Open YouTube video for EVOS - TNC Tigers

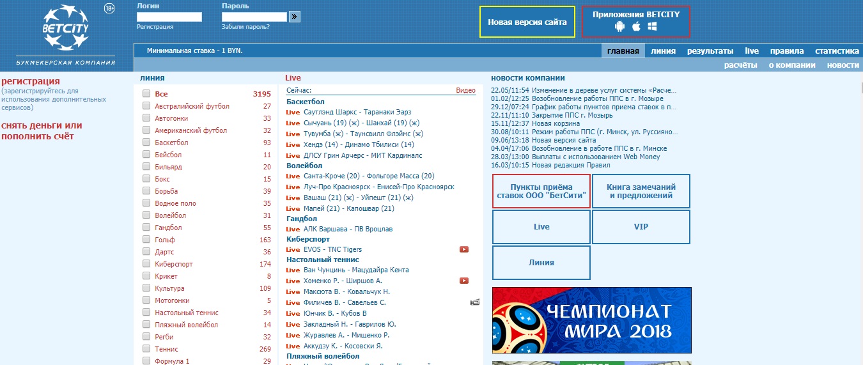pyautogui.click(x=464, y=249)
